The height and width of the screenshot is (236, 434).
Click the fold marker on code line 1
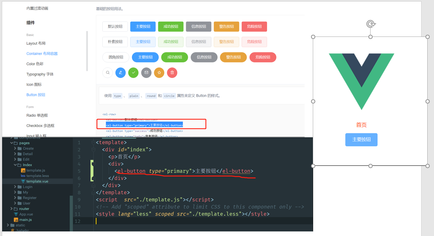[x=93, y=142]
